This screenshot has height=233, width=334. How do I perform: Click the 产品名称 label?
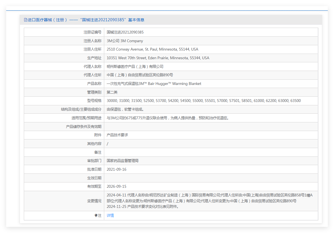[x=94, y=84]
